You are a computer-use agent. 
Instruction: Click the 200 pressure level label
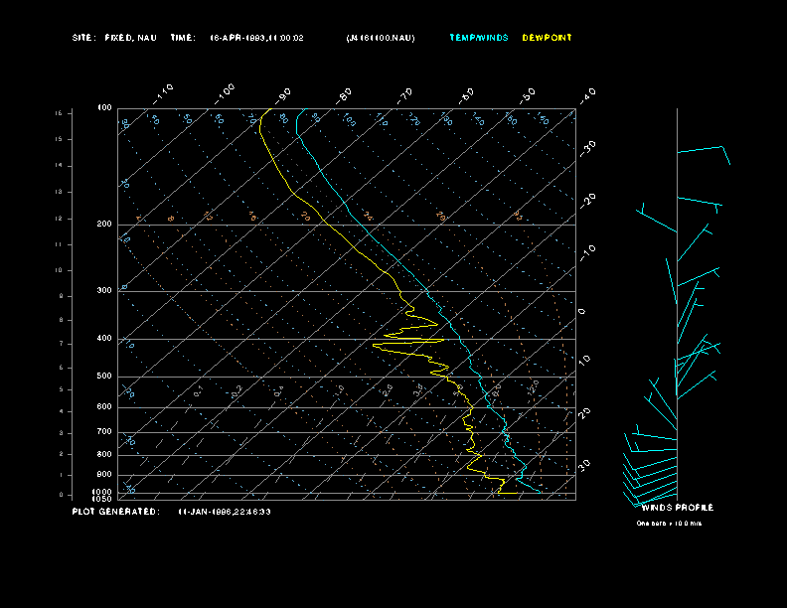[x=103, y=225]
